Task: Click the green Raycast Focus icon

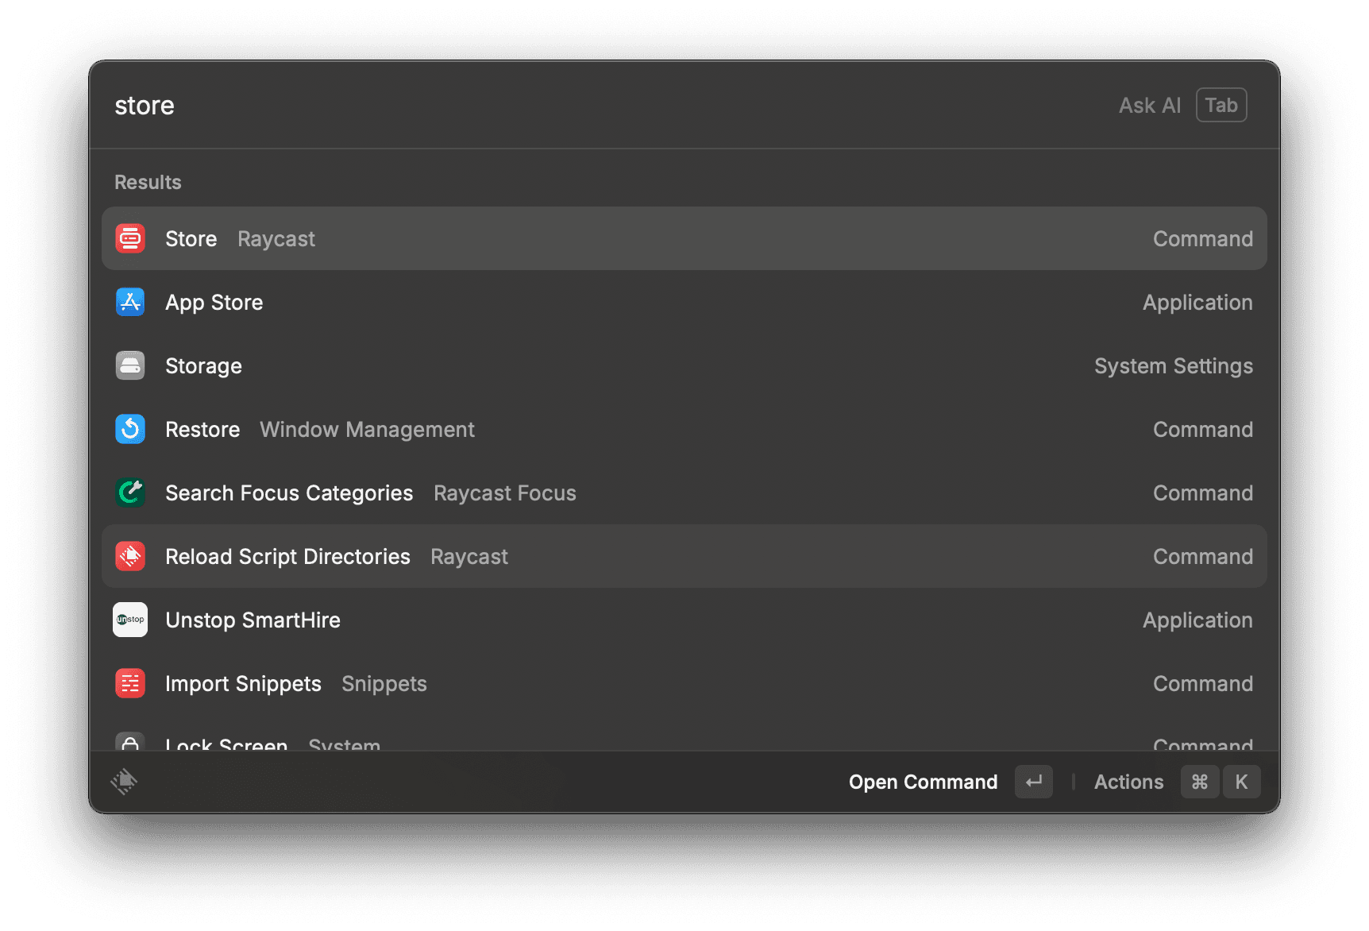Action: [130, 493]
